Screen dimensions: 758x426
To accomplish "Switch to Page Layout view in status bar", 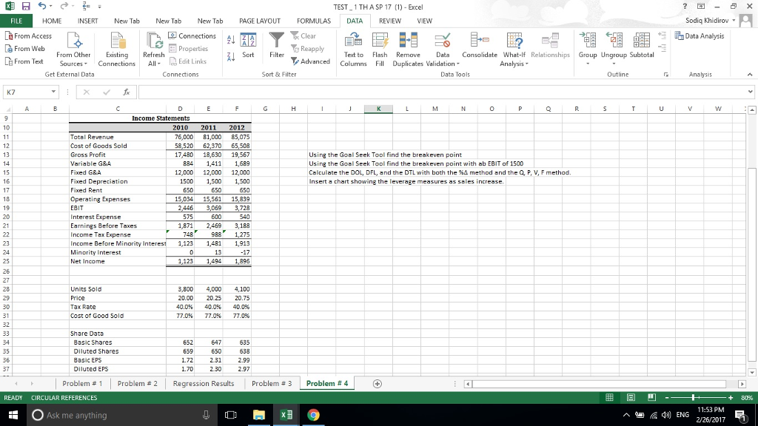I will pyautogui.click(x=630, y=398).
